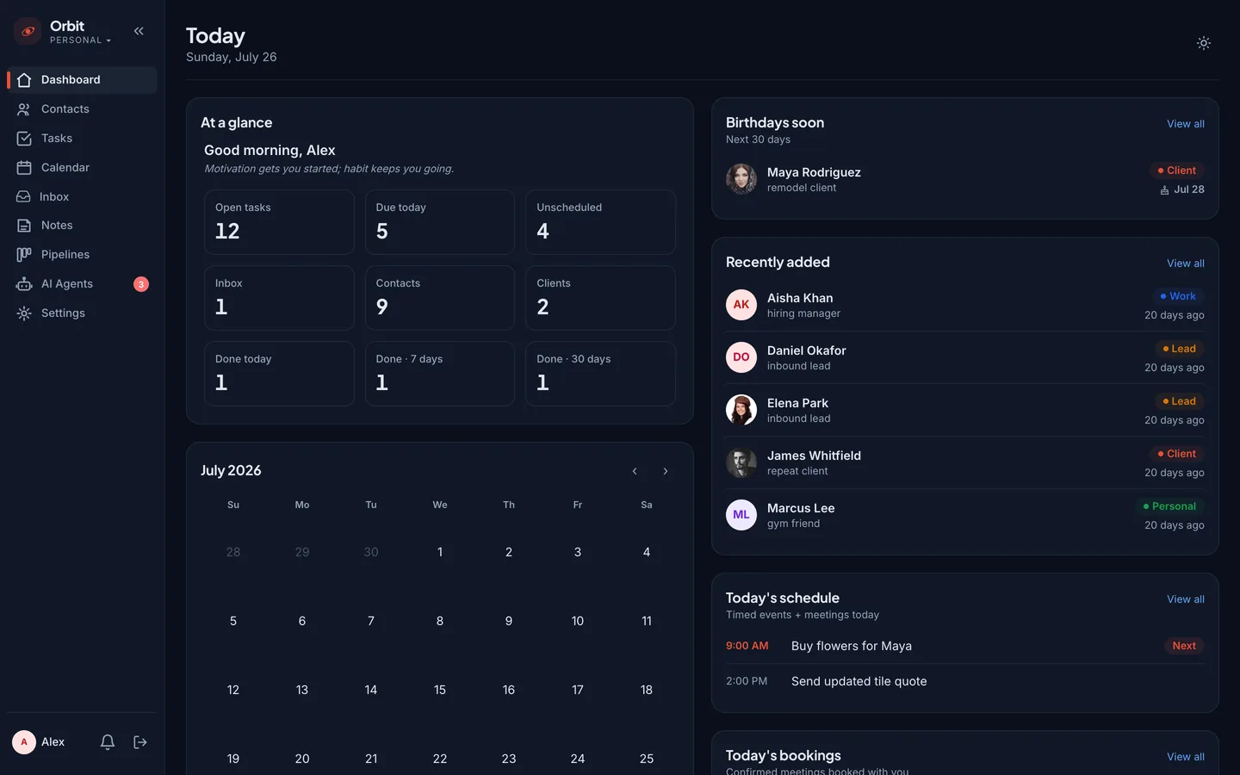Open Pipelines in the sidebar
The image size is (1240, 775).
(x=82, y=255)
